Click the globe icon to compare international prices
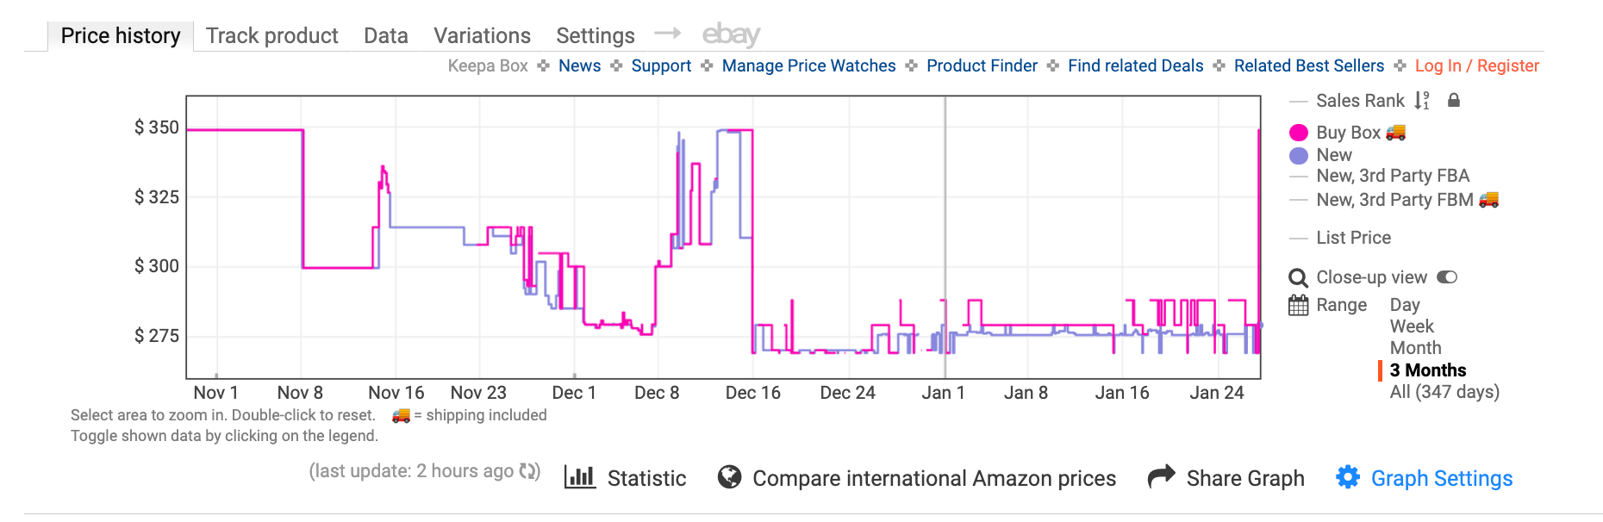 pos(730,477)
